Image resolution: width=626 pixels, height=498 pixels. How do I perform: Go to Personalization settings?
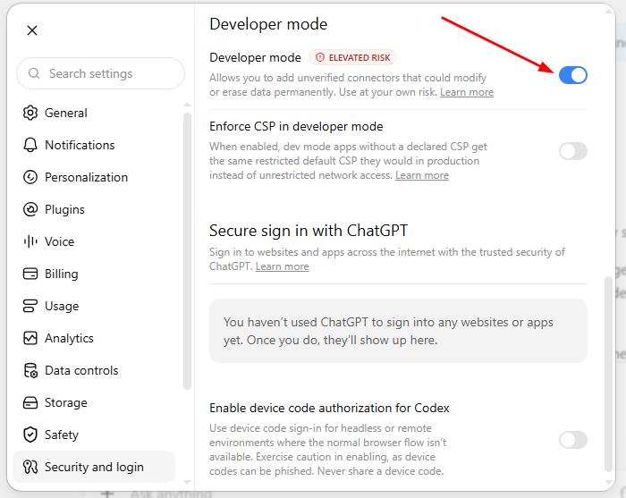coord(94,177)
